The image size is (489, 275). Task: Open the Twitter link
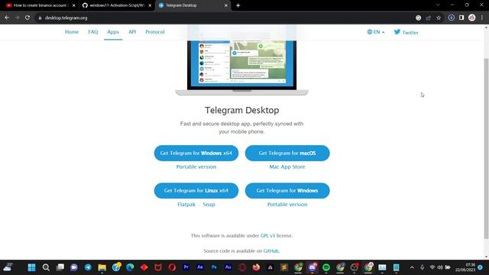click(x=406, y=32)
